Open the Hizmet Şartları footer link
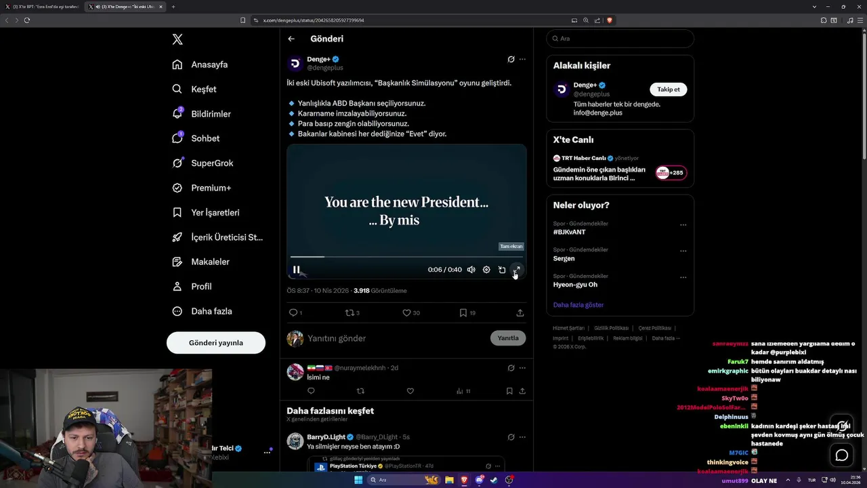The image size is (867, 488). (568, 328)
